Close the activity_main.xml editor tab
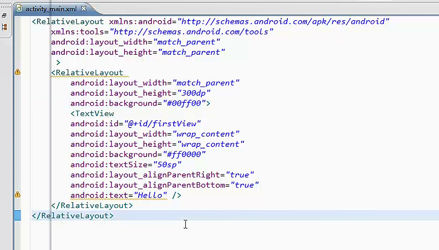The width and height of the screenshot is (439, 250). 83,9
